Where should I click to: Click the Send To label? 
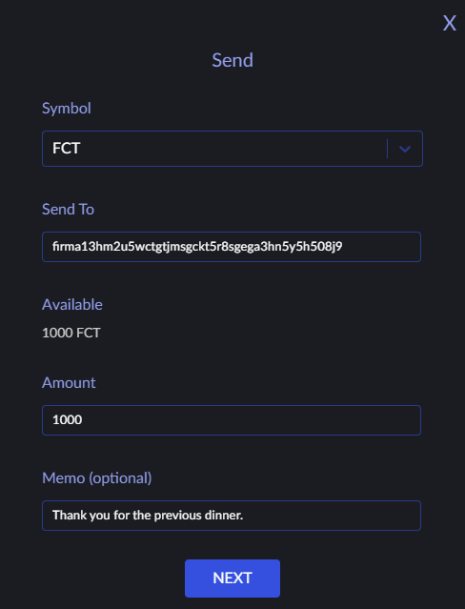(x=68, y=210)
